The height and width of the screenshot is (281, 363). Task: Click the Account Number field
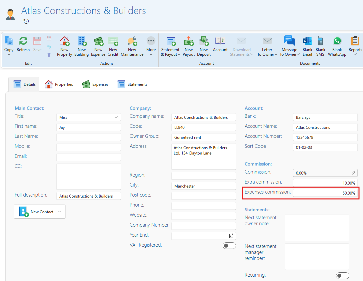(325, 137)
